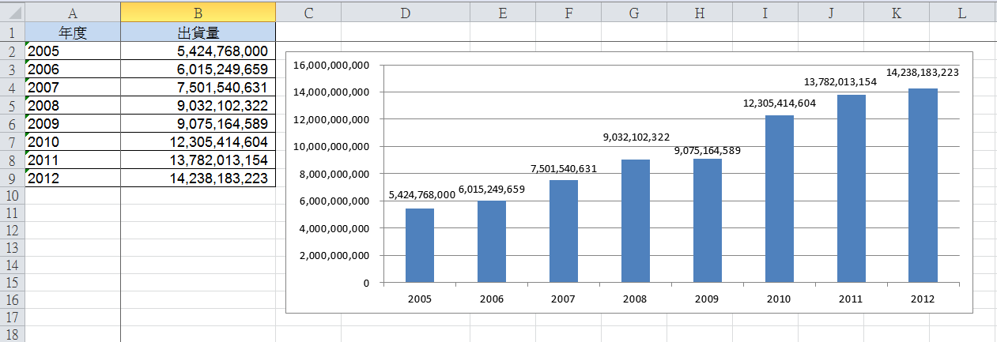
Task: Select cell B5 value 9,032,102,322
Action: (198, 106)
